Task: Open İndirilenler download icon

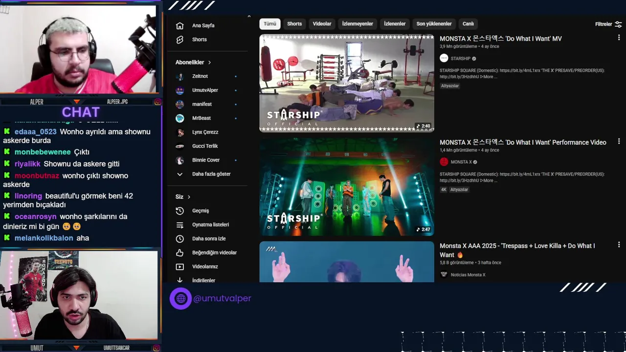Action: (179, 280)
